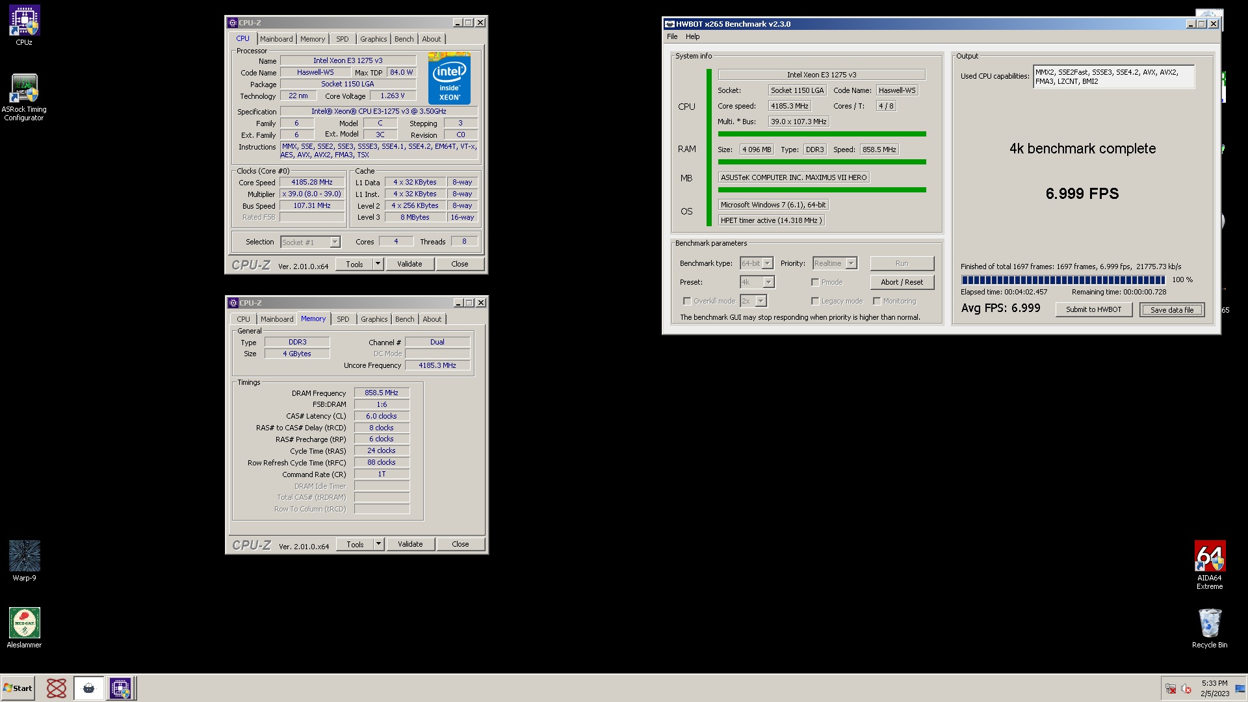Click the show desktop tray icon

1240,688
